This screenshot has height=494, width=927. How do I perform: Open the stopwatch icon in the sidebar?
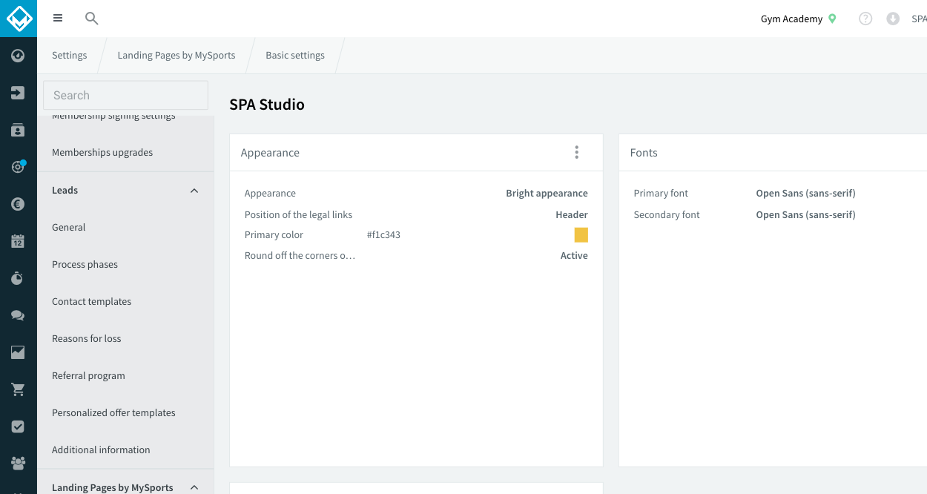[x=19, y=278]
